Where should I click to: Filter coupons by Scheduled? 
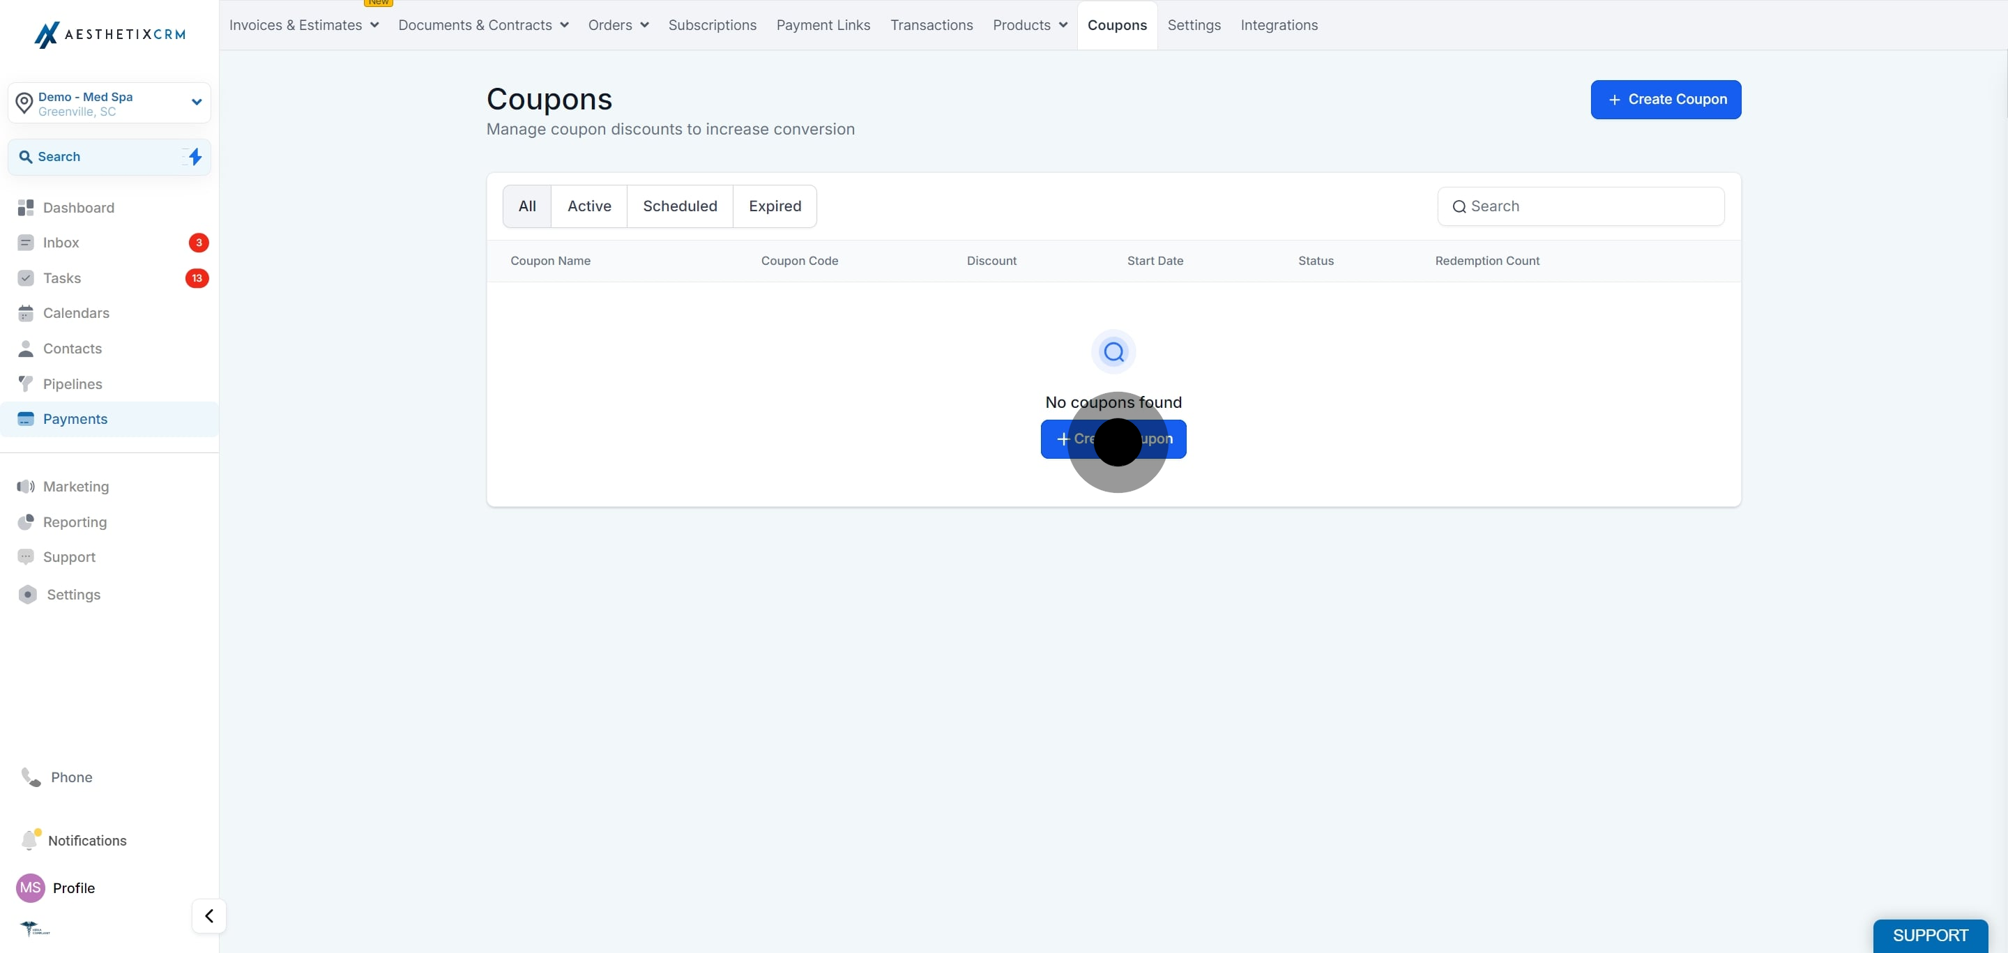(x=680, y=206)
